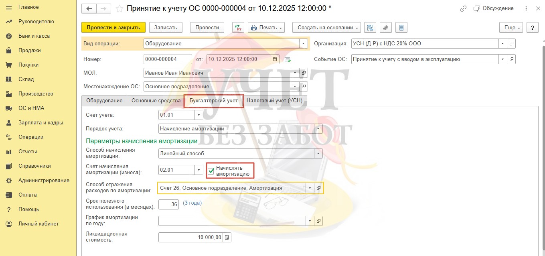
Task: Open Оплата sidebar section
Action: click(x=28, y=195)
